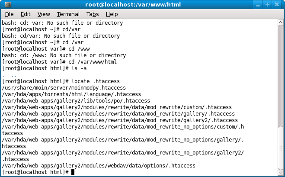The height and width of the screenshot is (177, 285).
Task: Close the terminal window
Action: tap(277, 5)
